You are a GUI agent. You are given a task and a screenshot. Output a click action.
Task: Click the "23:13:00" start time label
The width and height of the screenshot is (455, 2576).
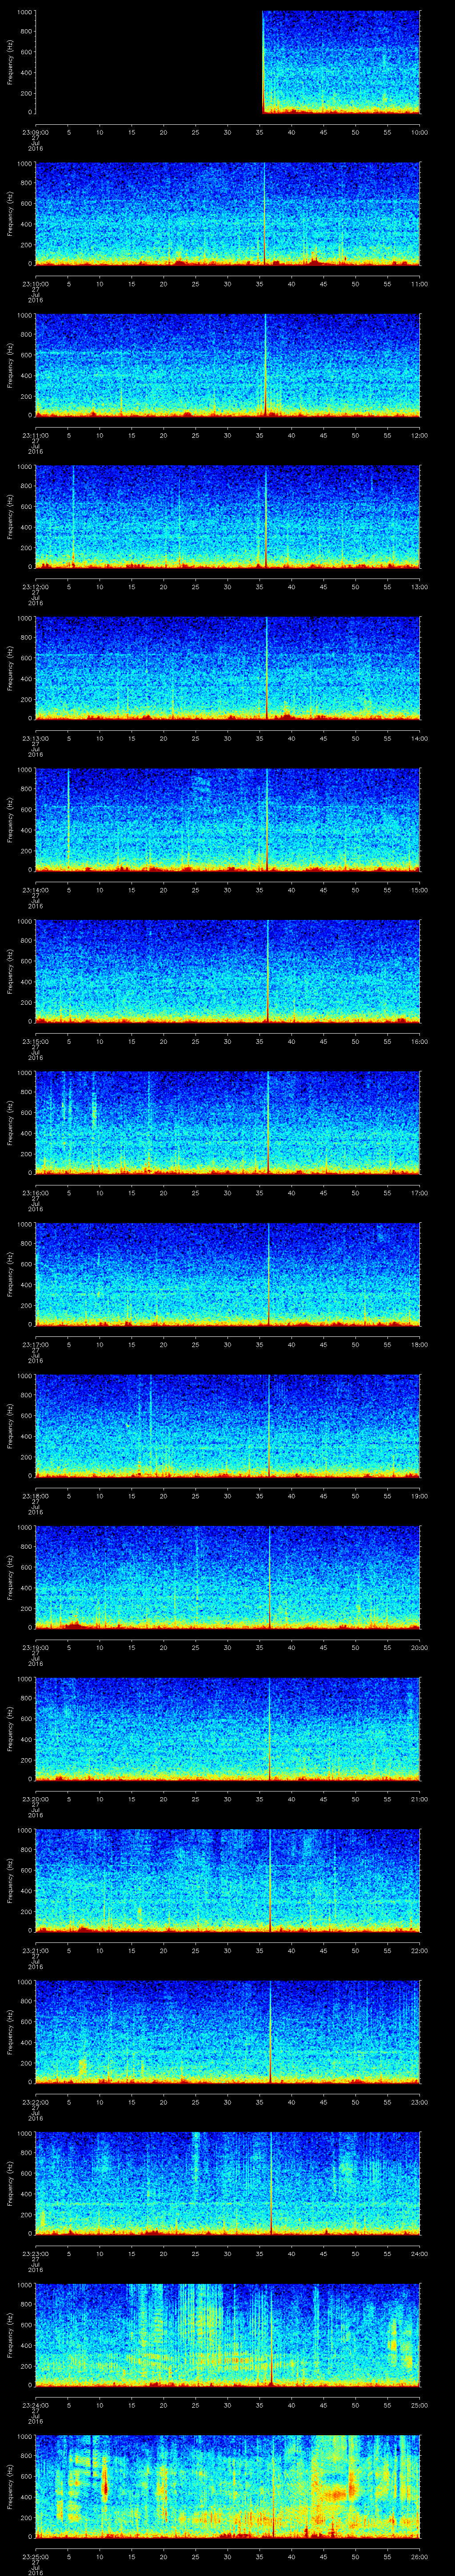(35, 738)
